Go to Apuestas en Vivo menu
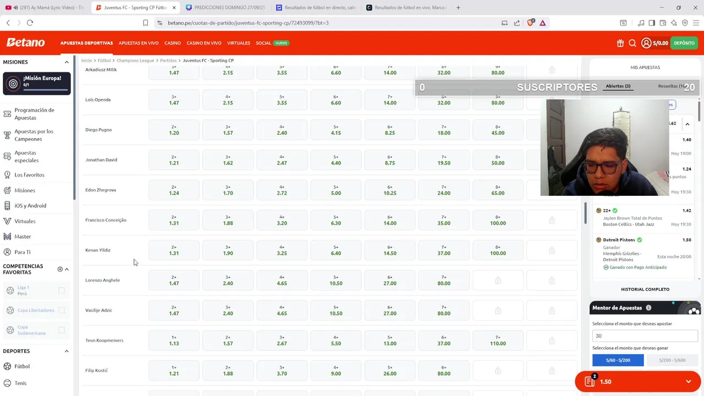 tap(139, 43)
